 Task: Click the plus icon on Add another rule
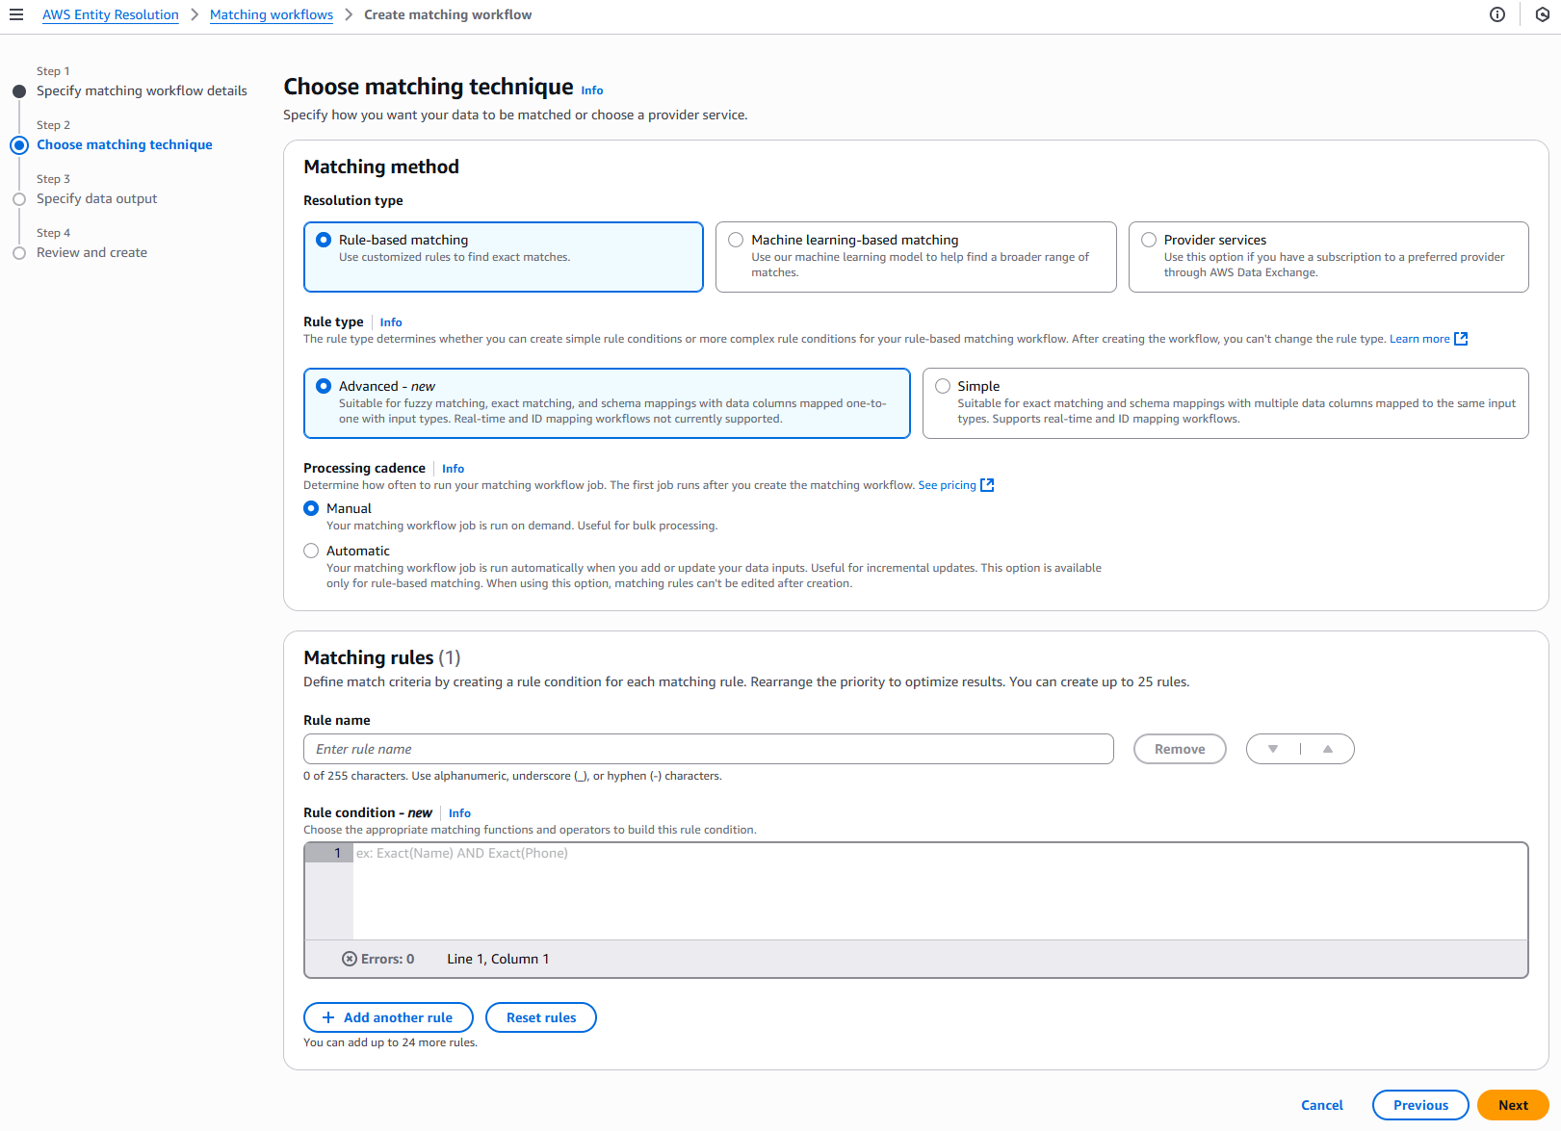328,1017
